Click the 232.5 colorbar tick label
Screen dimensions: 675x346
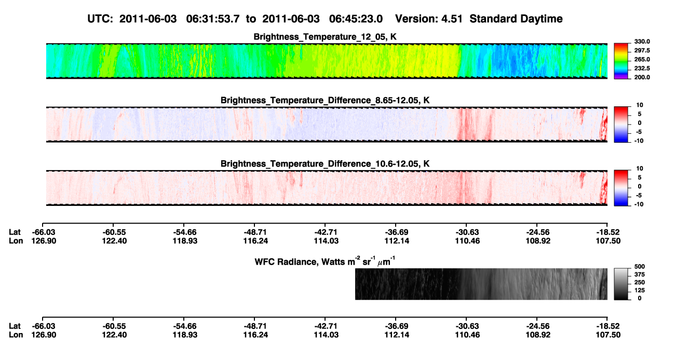[x=642, y=68]
